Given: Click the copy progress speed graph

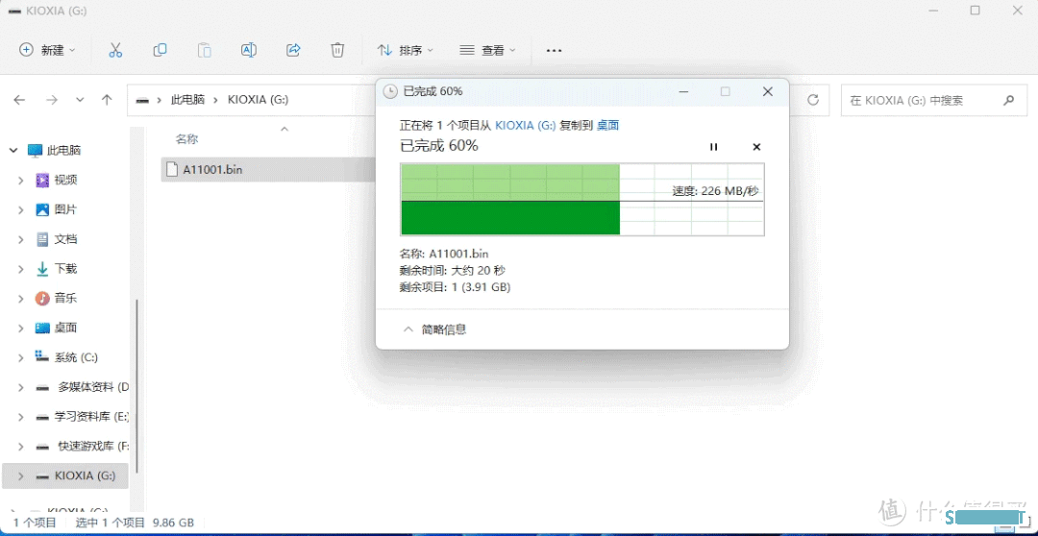Looking at the screenshot, I should [x=582, y=199].
